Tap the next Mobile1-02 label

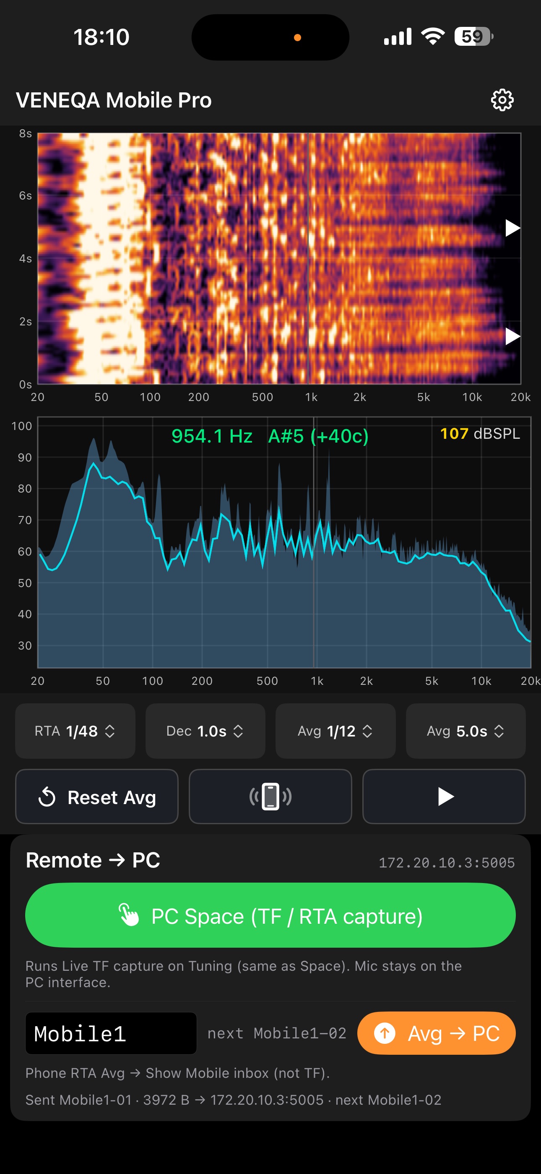click(277, 1033)
